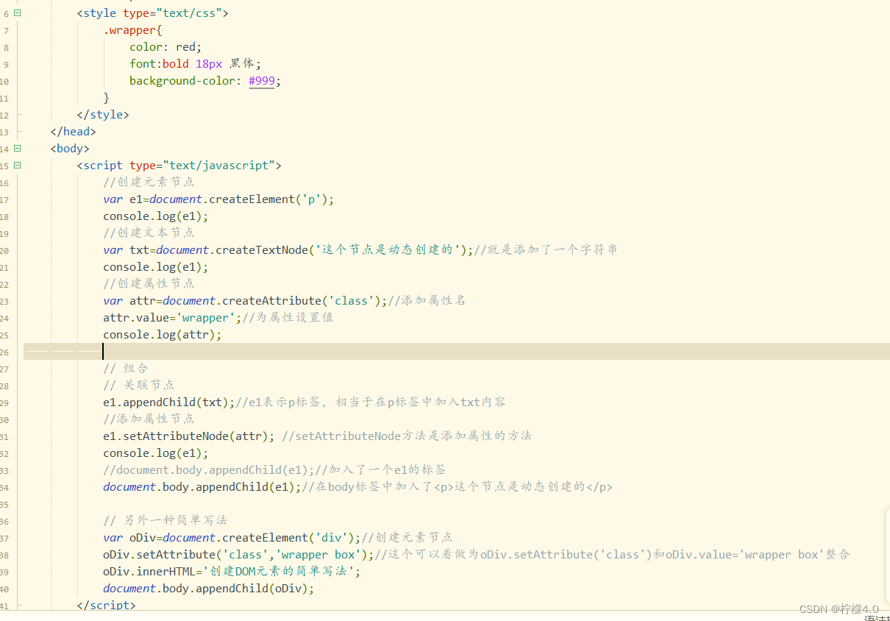Viewport: 890px width, 621px height.
Task: Click the 'e1.setAttributeNode(attr);' statement
Action: [x=189, y=436]
